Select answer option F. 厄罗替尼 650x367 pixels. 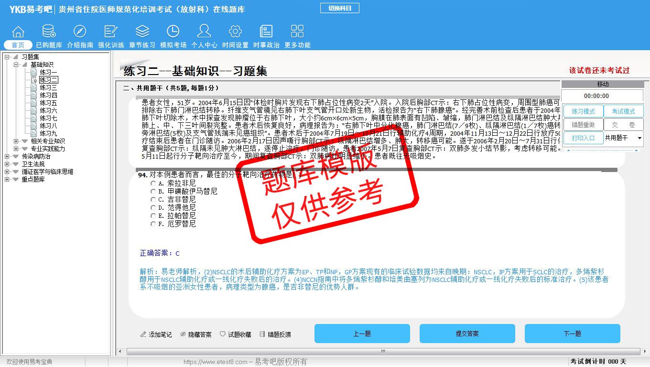click(153, 224)
